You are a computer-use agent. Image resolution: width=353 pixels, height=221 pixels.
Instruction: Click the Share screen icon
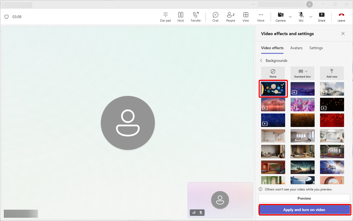[321, 17]
